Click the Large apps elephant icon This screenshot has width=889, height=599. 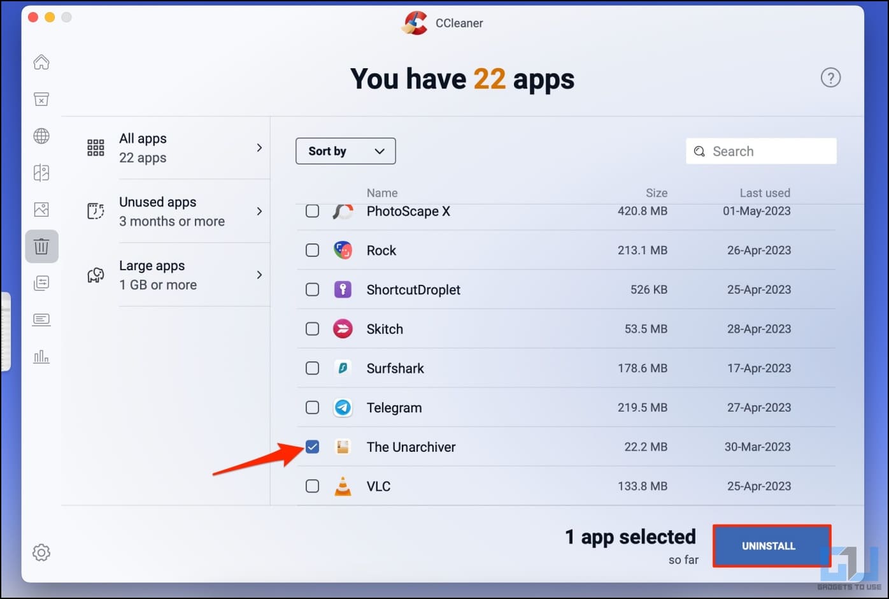click(x=96, y=275)
